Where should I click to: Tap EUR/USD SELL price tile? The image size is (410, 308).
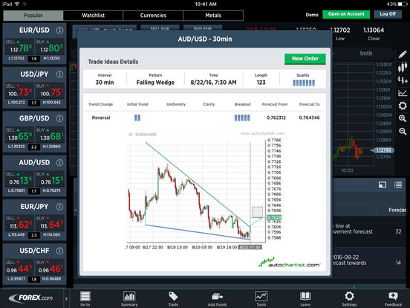pos(19,46)
